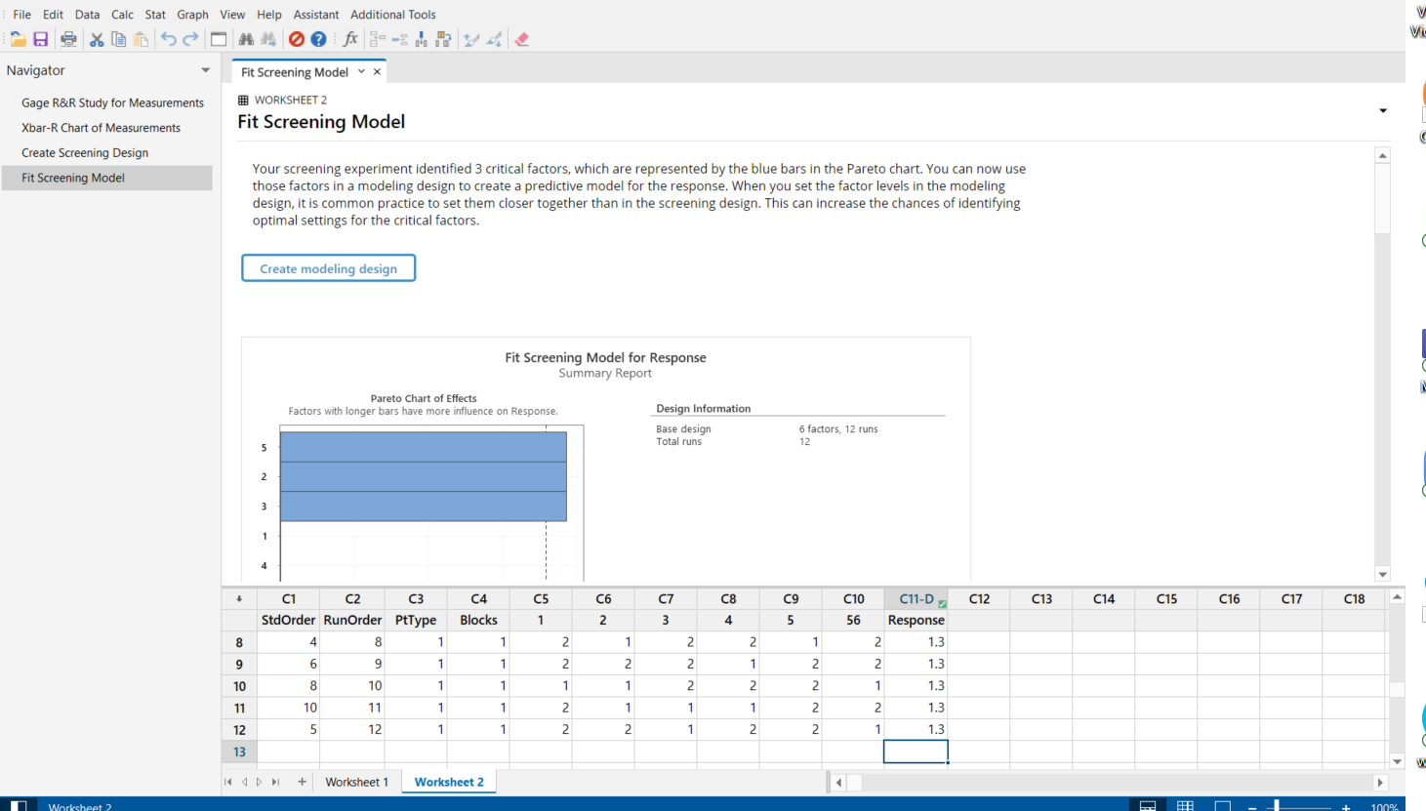1426x811 pixels.
Task: Open the Insert Formula (fx) tool
Action: 349,39
